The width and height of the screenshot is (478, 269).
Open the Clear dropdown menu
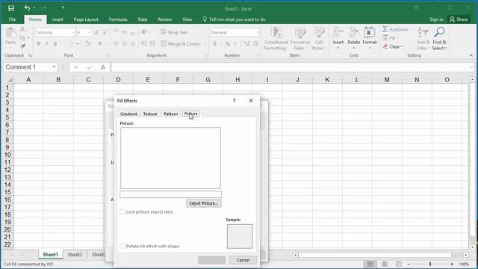click(x=402, y=46)
